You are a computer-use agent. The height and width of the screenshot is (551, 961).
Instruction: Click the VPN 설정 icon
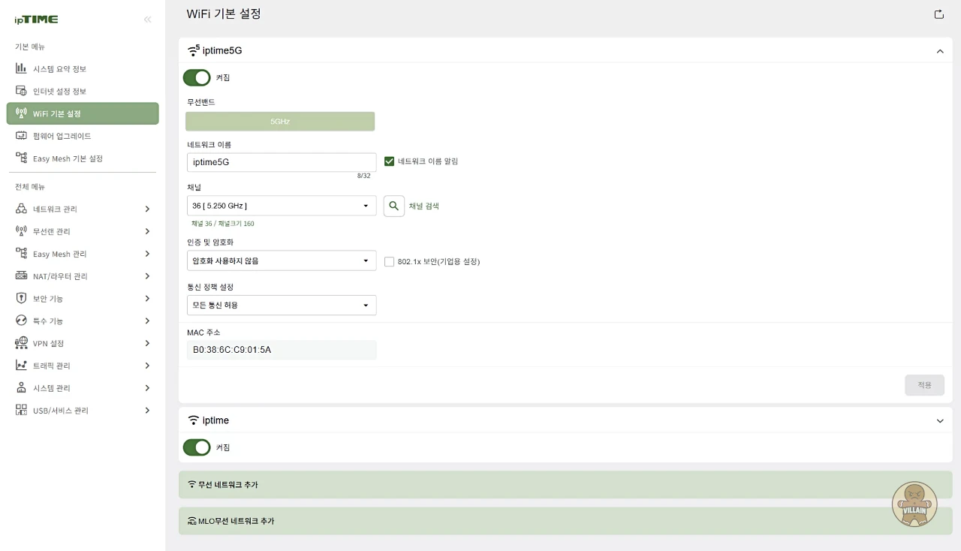click(x=21, y=343)
